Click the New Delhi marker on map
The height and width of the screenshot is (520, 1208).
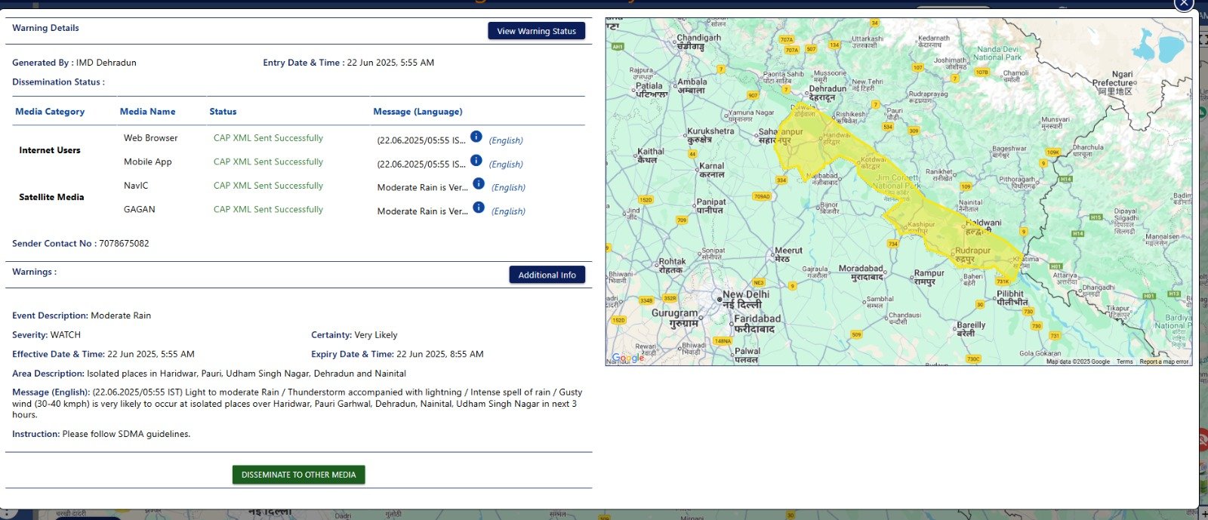click(720, 300)
